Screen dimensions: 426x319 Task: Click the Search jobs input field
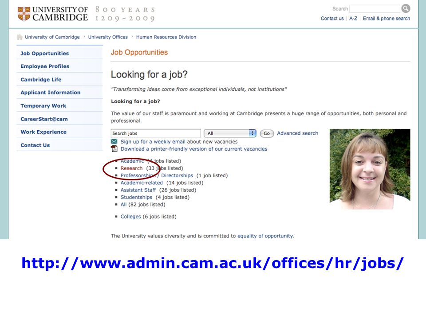(156, 133)
